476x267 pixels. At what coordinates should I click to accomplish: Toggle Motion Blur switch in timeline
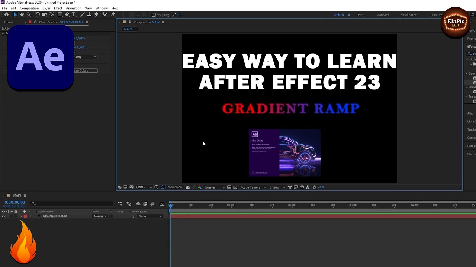pos(152,204)
